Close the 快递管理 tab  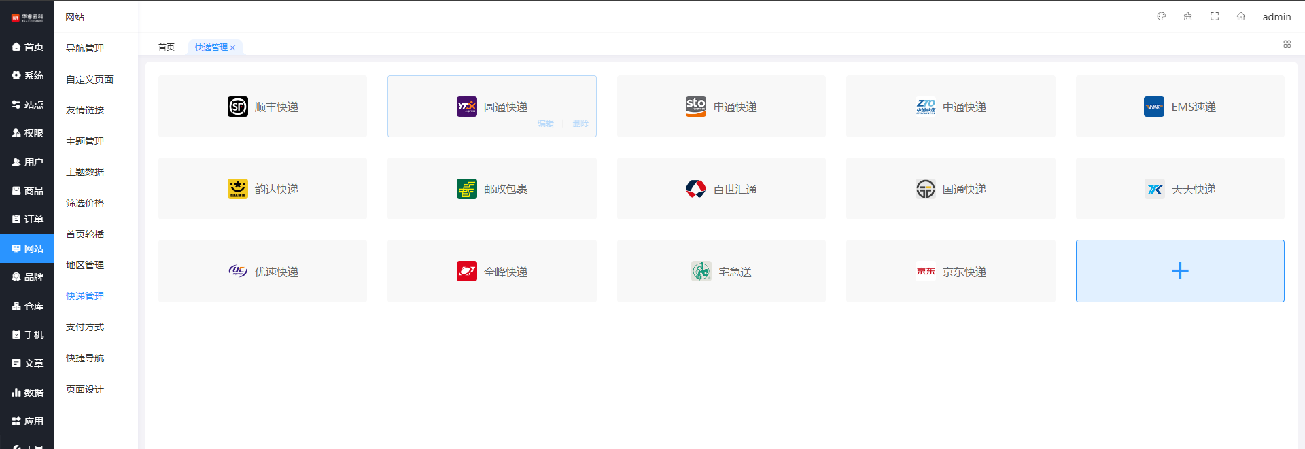click(232, 48)
